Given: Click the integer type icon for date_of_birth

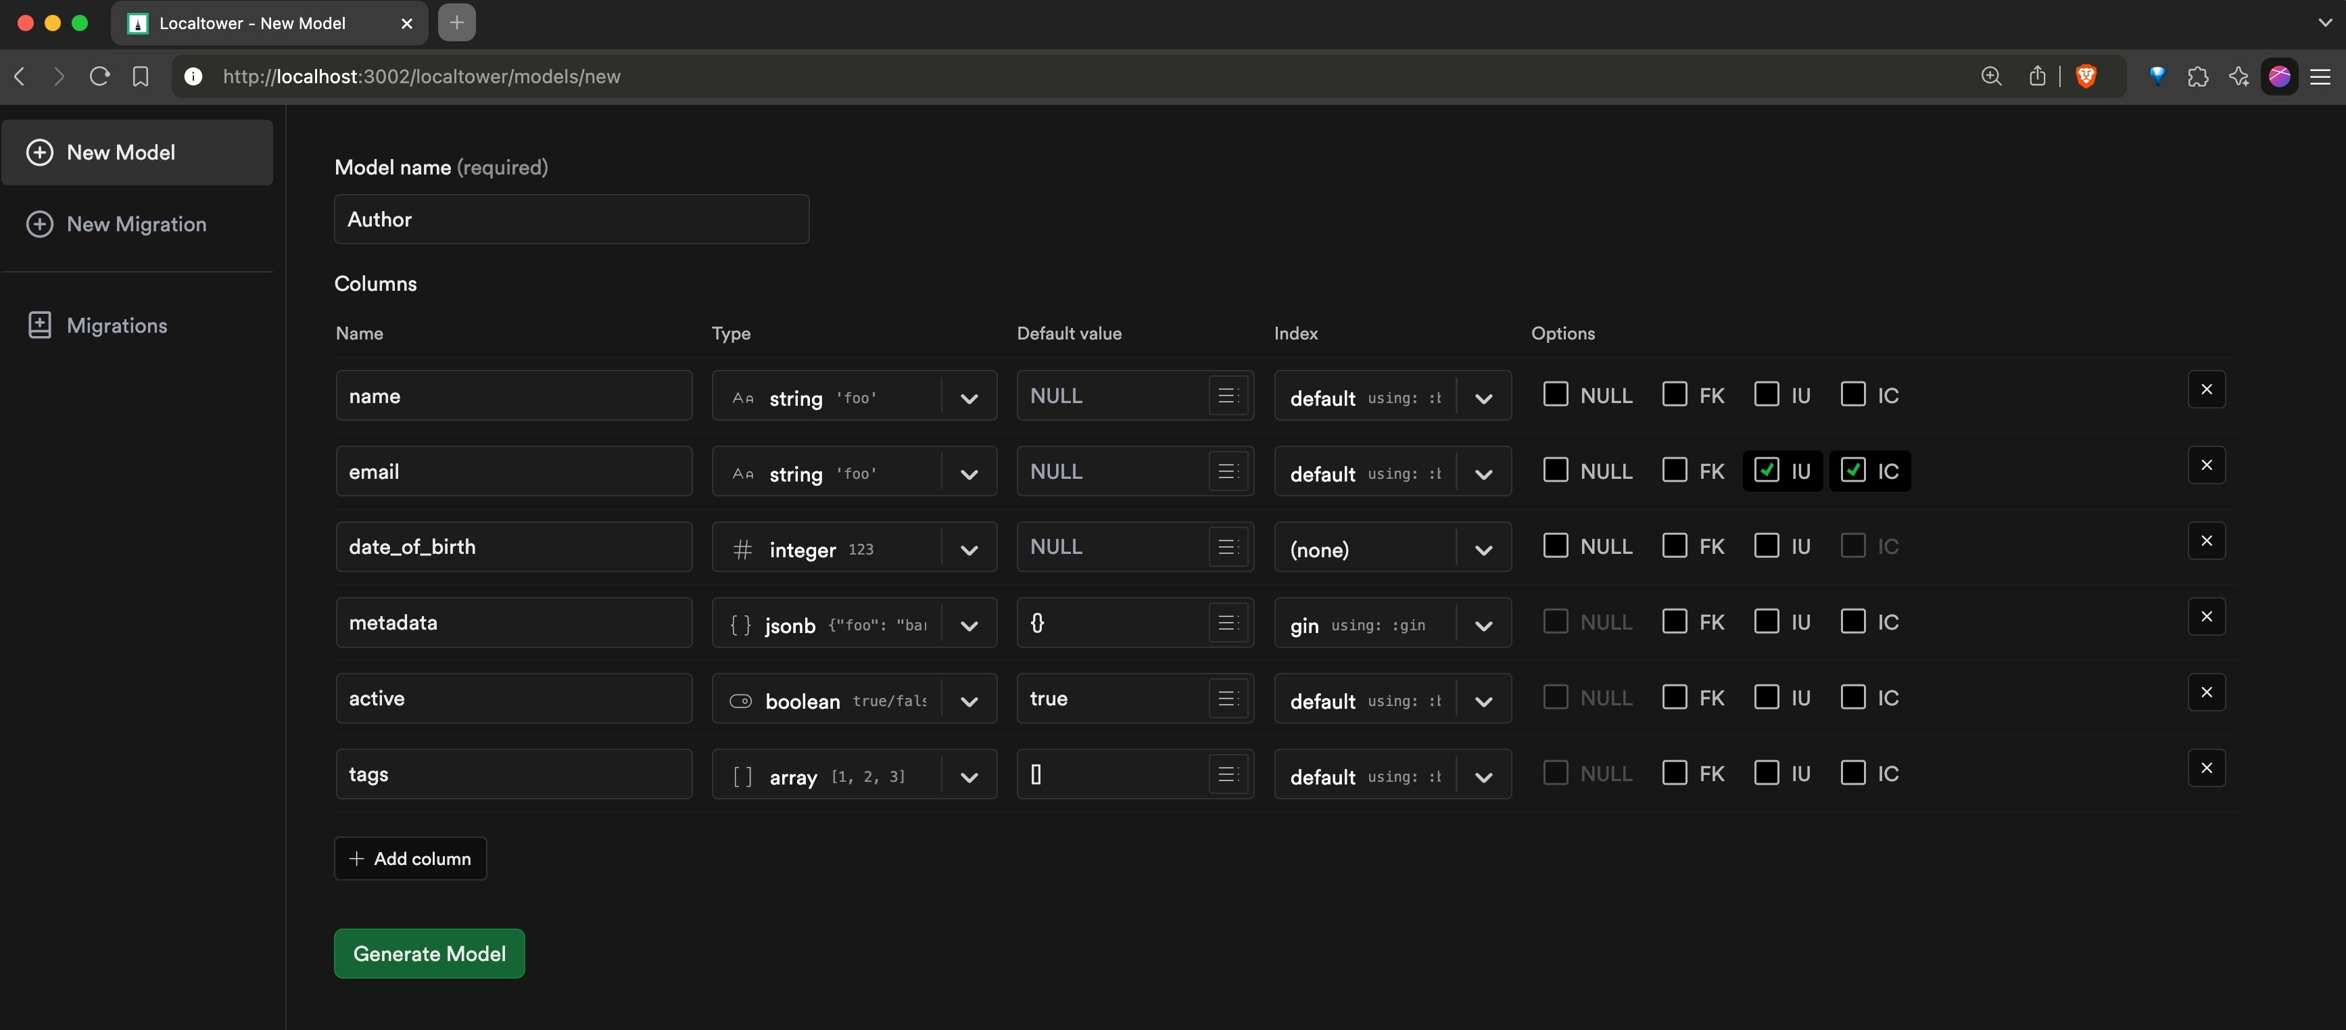Looking at the screenshot, I should click(739, 546).
